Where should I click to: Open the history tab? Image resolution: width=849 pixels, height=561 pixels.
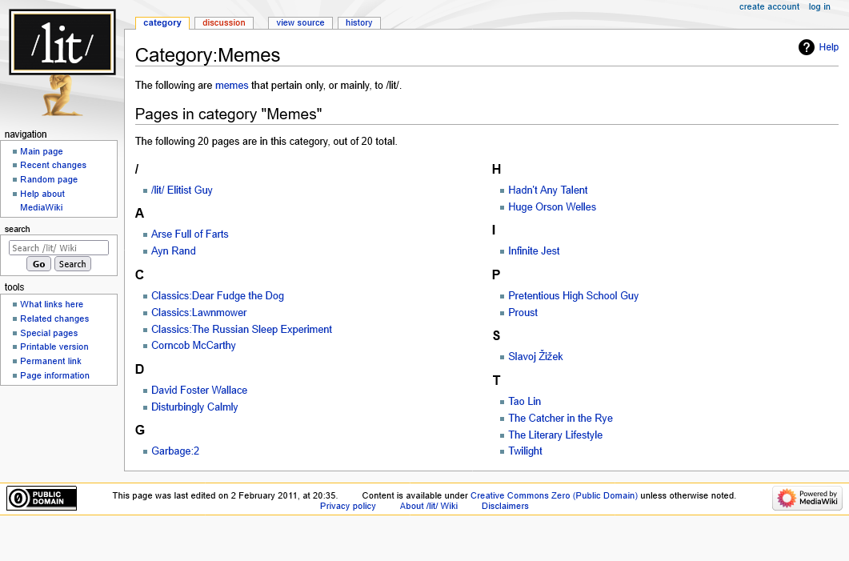point(359,22)
